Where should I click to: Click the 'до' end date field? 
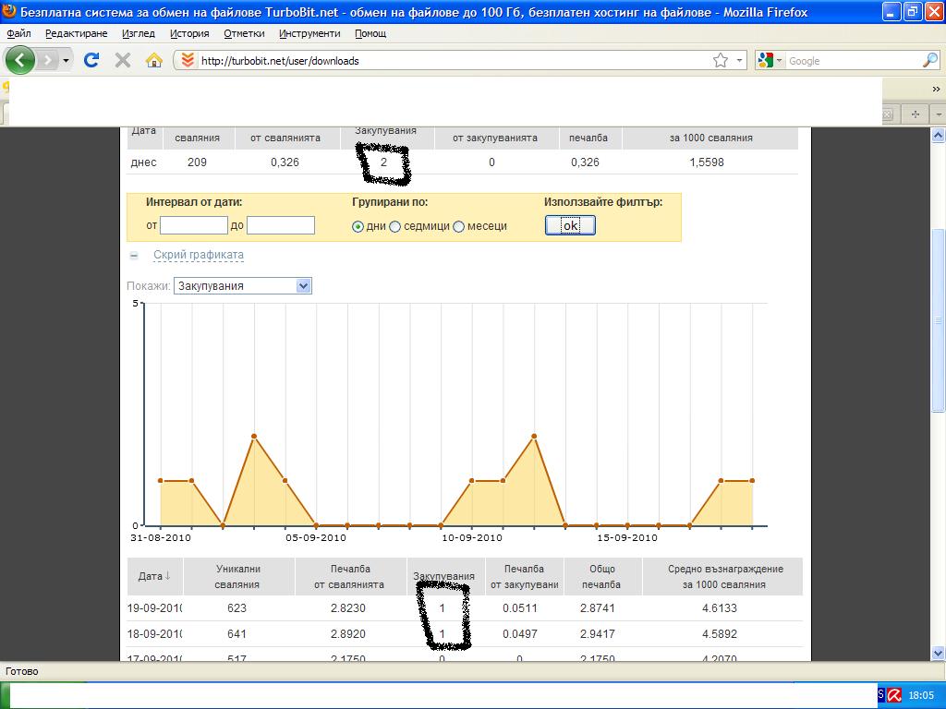[281, 225]
